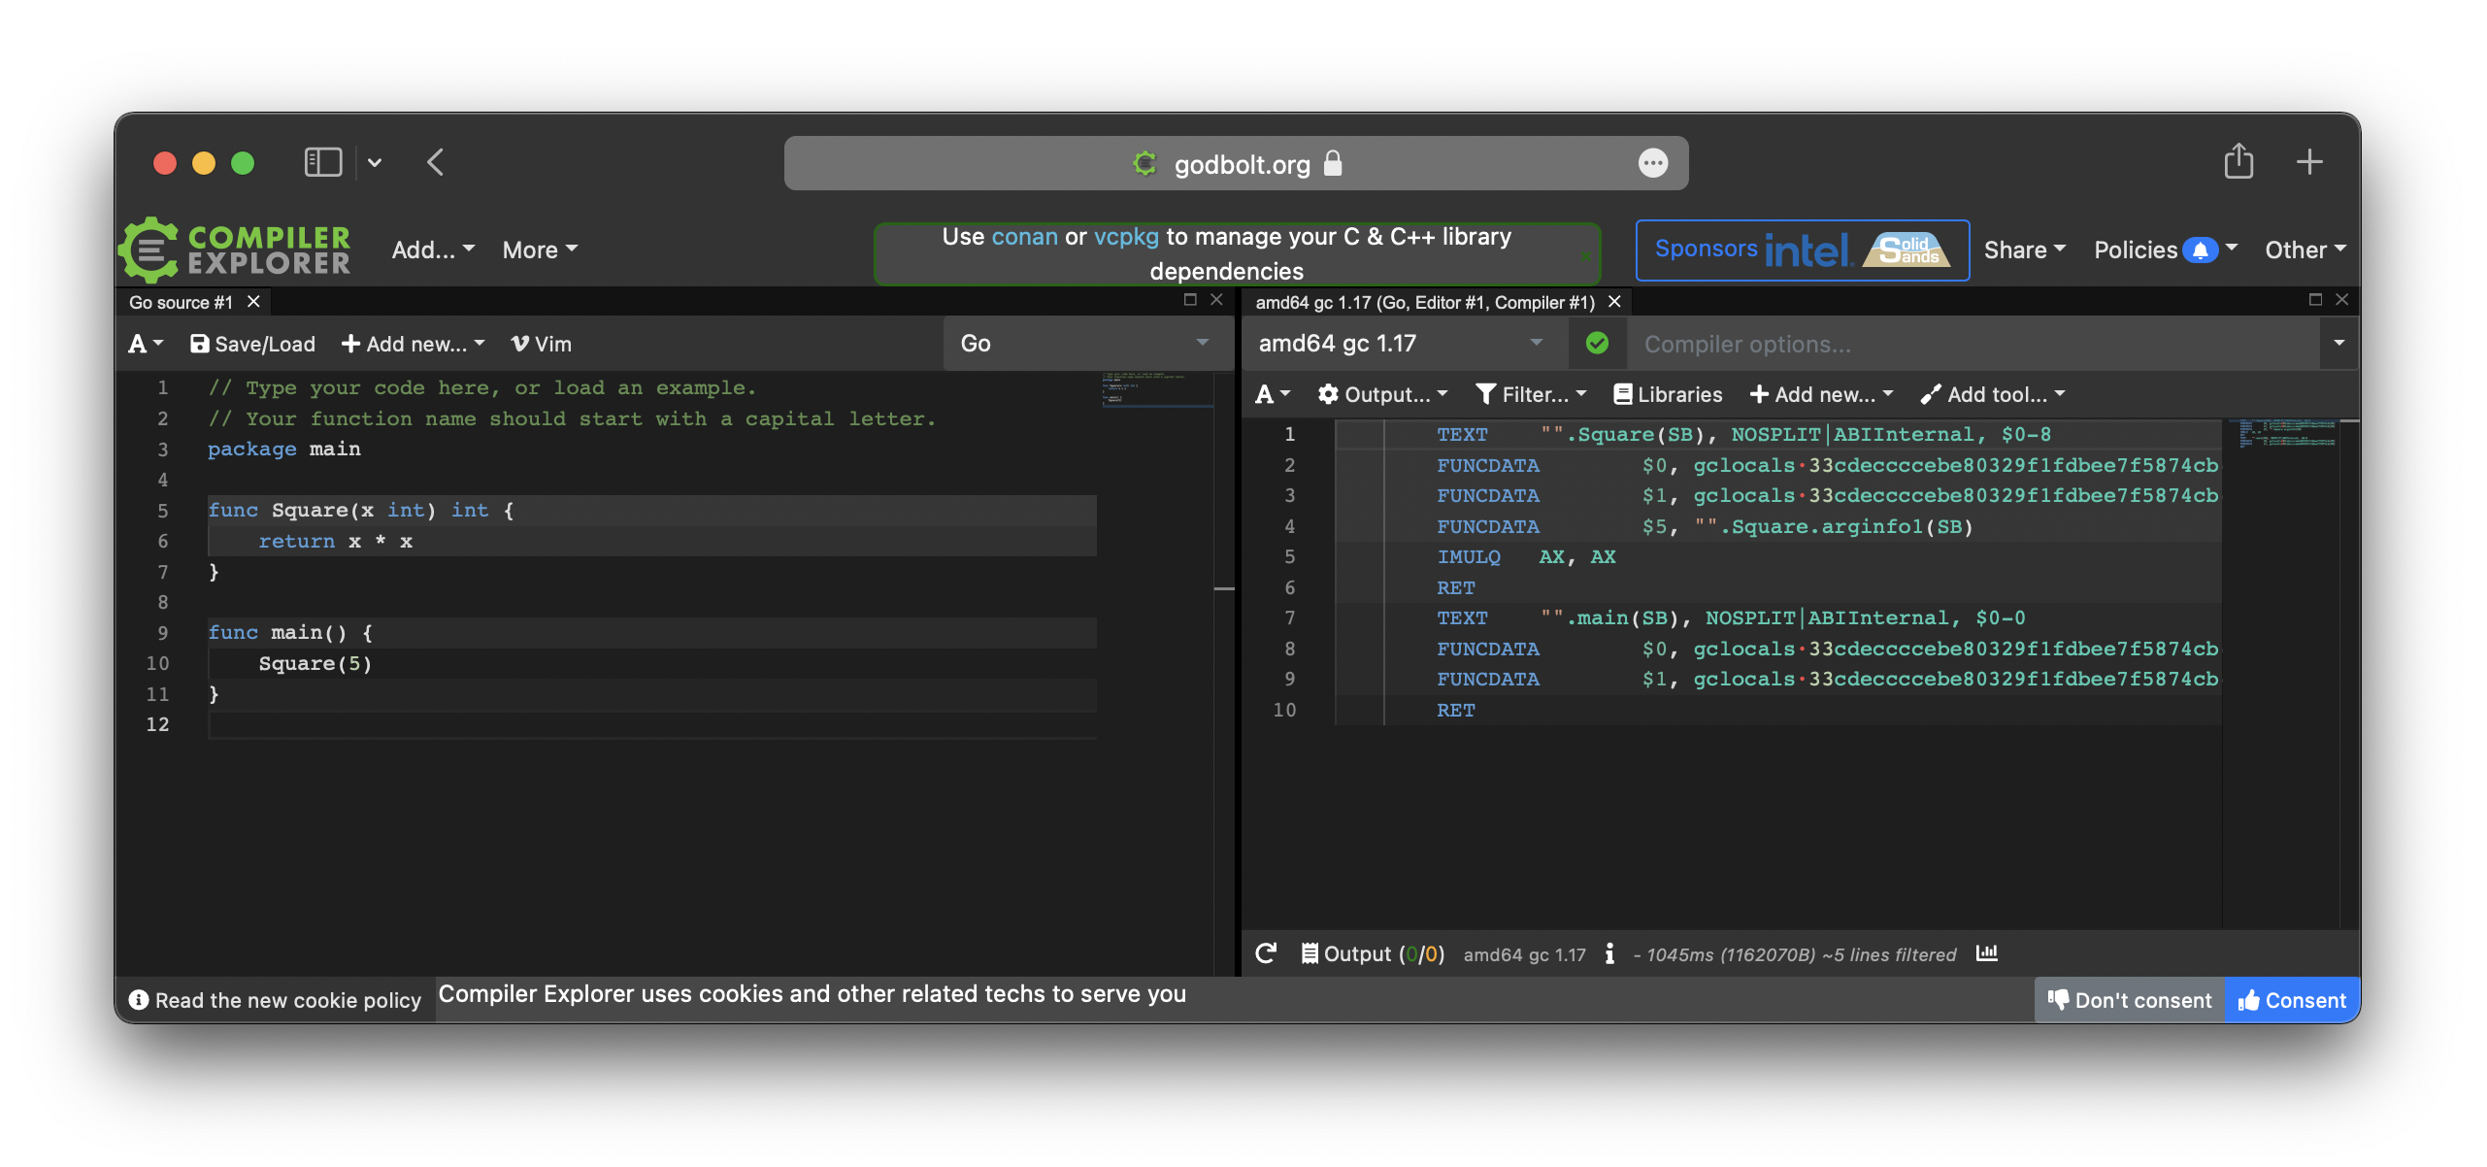Maximize the Go source pane
The width and height of the screenshot is (2487, 1167).
click(x=1190, y=300)
